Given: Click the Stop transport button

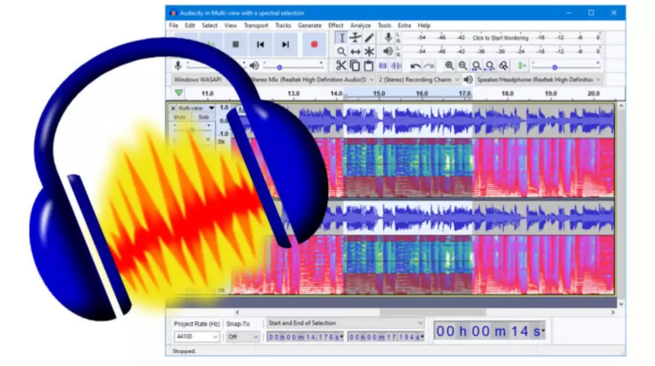Looking at the screenshot, I should (x=235, y=45).
